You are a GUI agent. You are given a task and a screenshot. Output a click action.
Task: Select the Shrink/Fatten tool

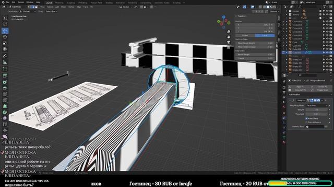[5, 130]
